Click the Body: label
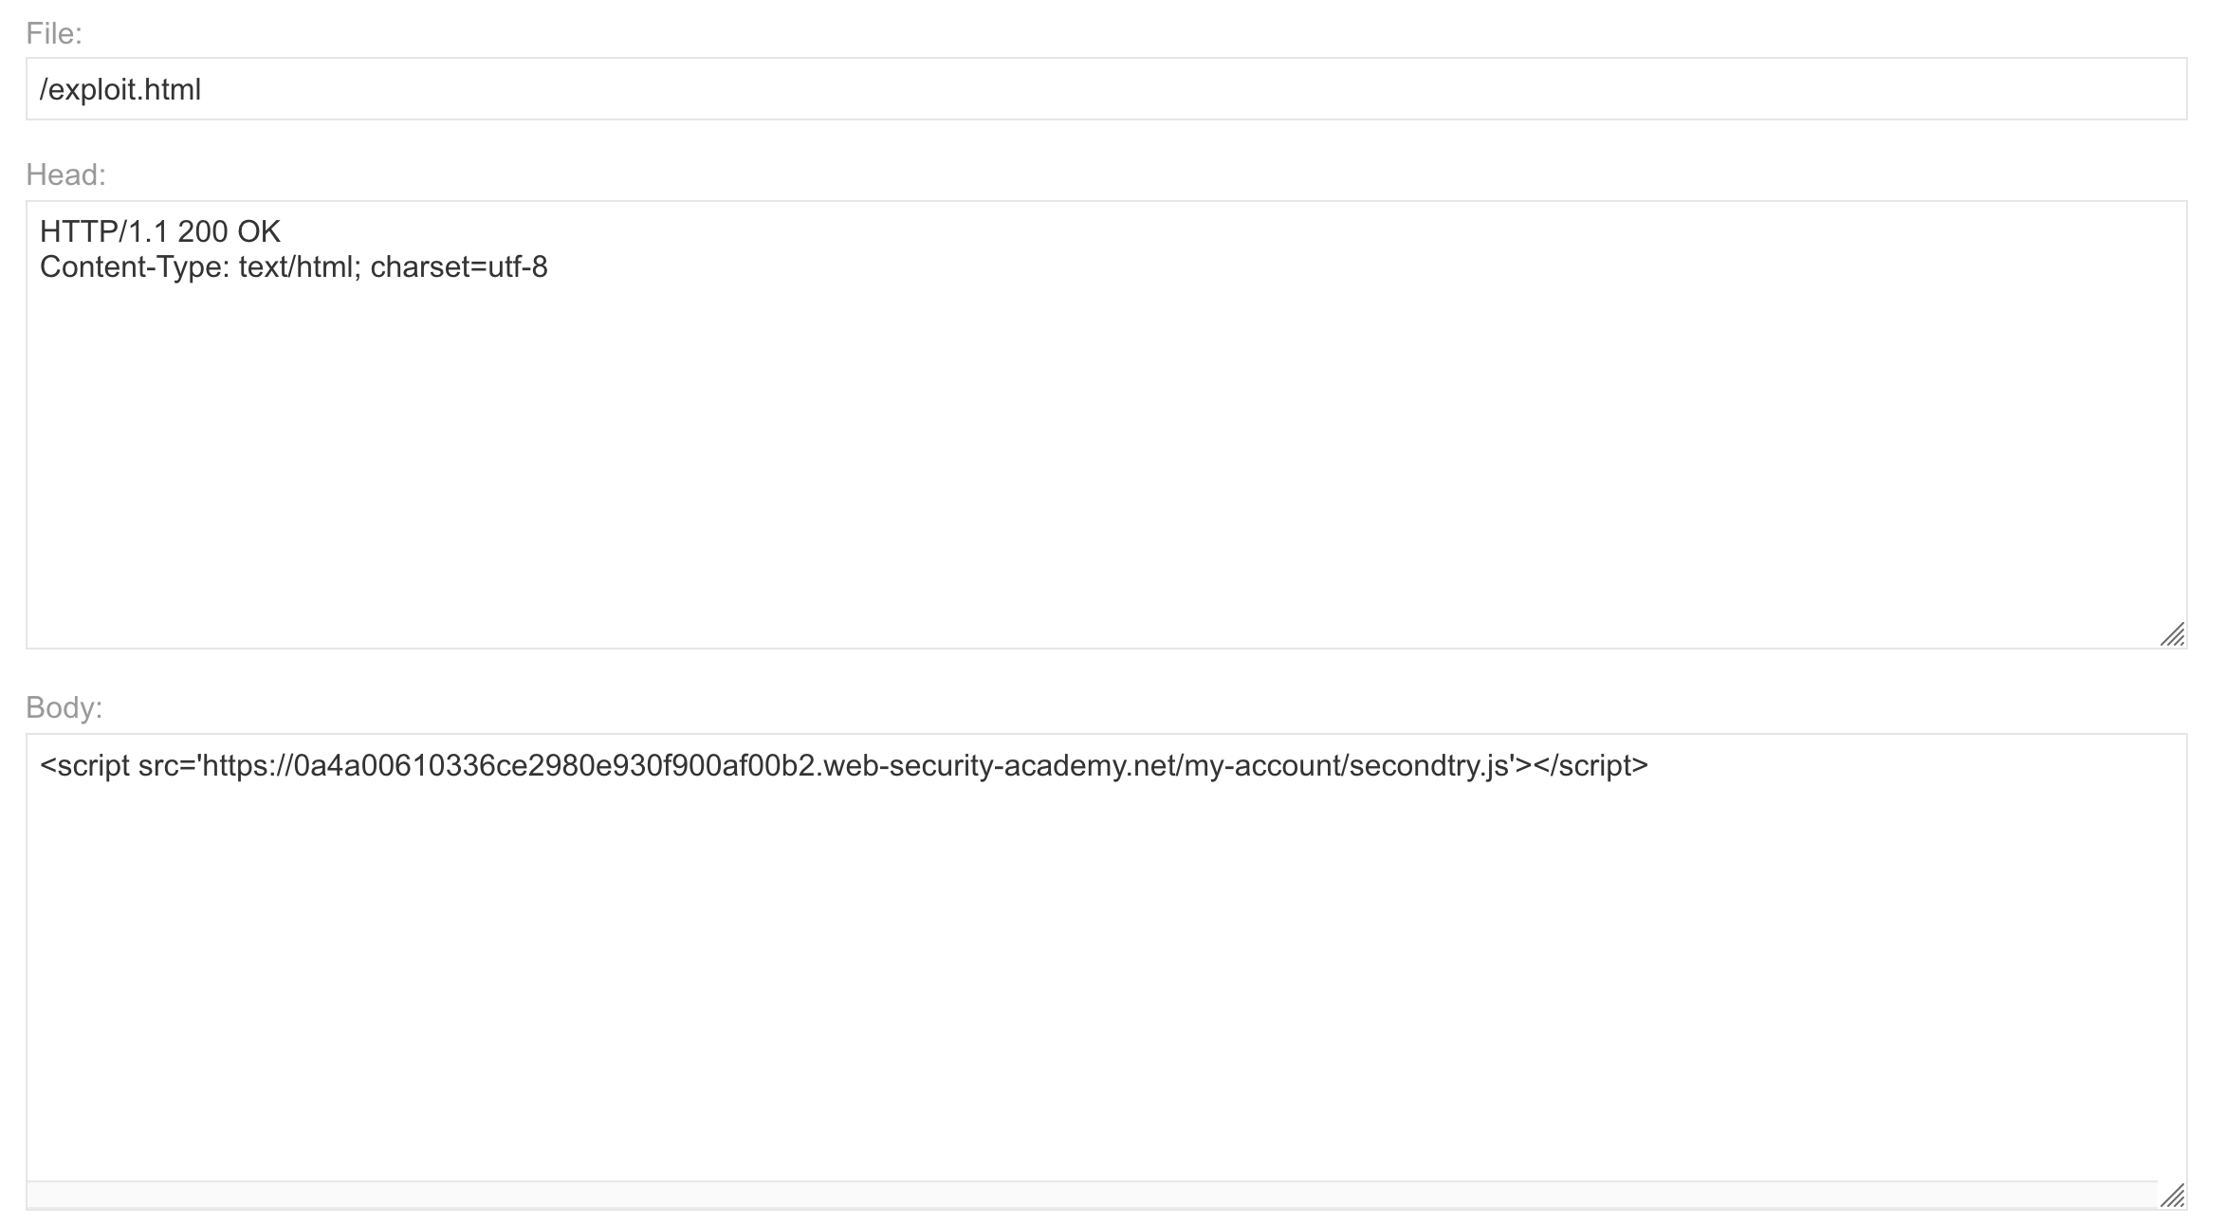The height and width of the screenshot is (1225, 2225). [x=64, y=707]
